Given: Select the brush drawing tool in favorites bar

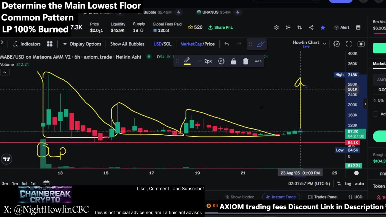Looking at the screenshot, I should point(261,44).
